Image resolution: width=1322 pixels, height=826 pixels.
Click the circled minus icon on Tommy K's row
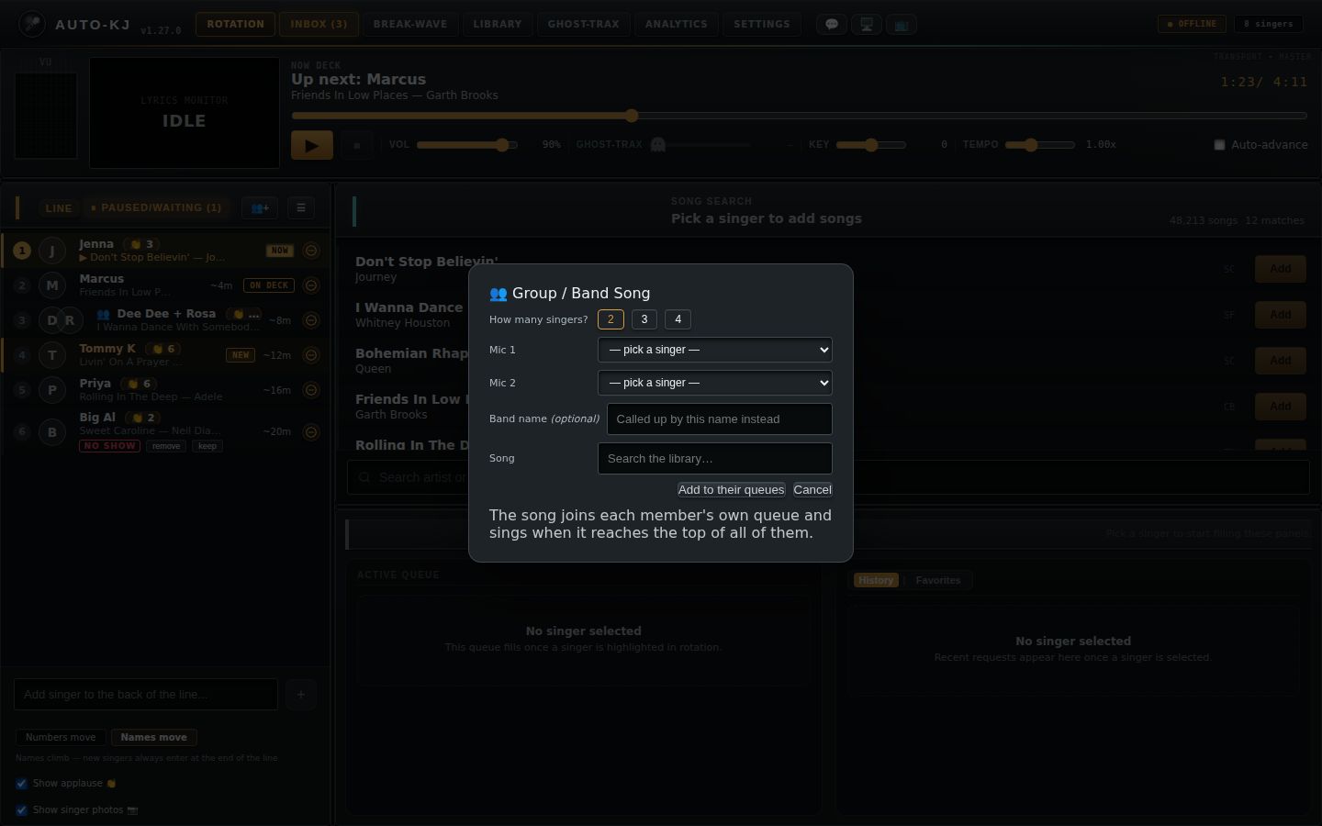coord(311,355)
